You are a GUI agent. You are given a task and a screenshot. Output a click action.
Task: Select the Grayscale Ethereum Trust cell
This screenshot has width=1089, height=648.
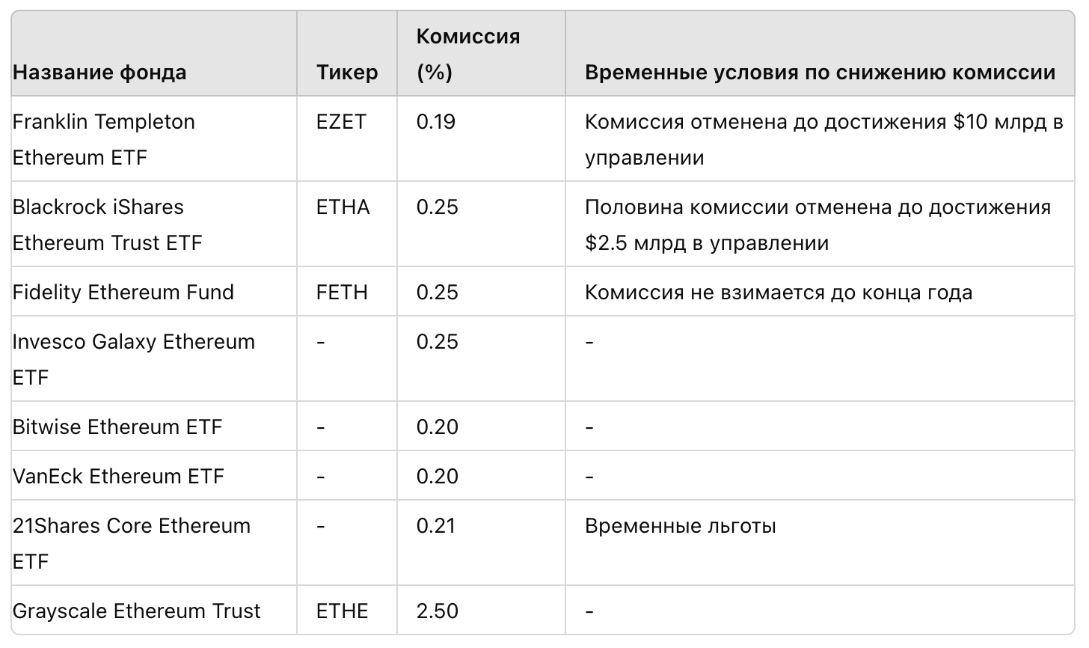coord(136,611)
